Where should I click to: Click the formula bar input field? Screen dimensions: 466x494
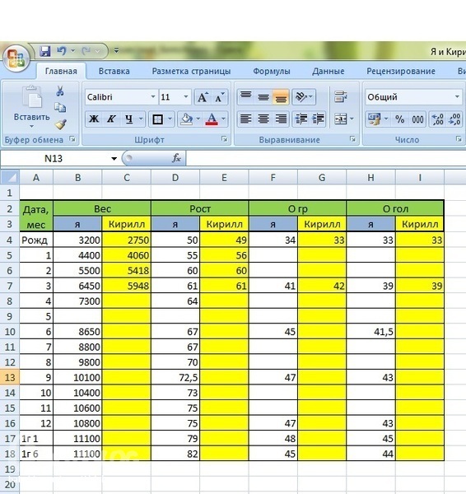click(326, 158)
